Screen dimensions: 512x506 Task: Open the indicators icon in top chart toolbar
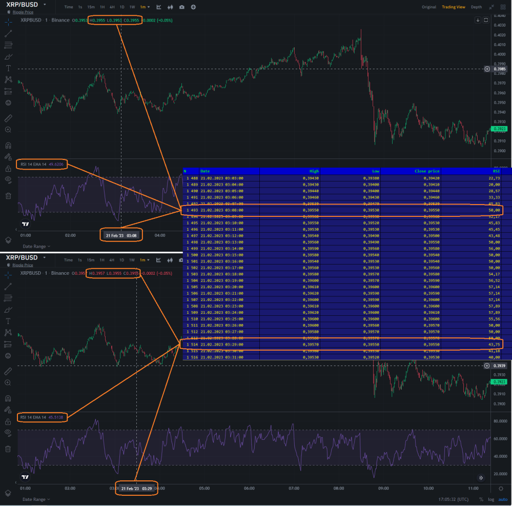click(159, 7)
